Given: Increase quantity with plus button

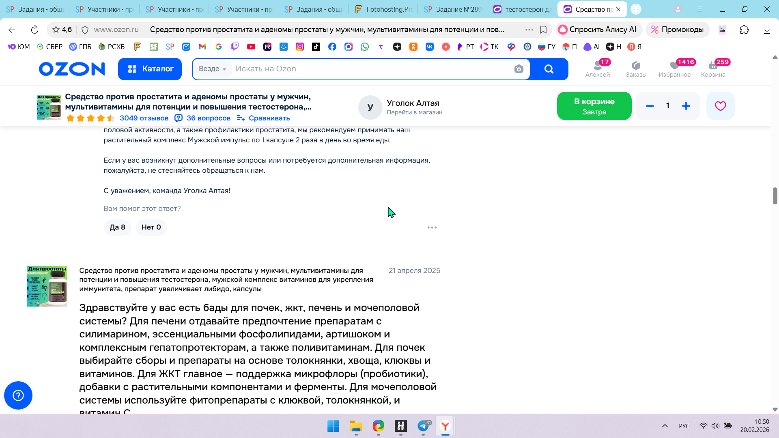Looking at the screenshot, I should pyautogui.click(x=686, y=106).
